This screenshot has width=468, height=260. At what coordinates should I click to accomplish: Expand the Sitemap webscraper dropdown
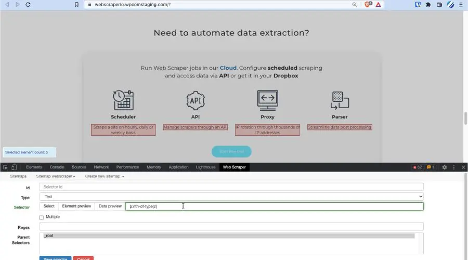point(56,176)
